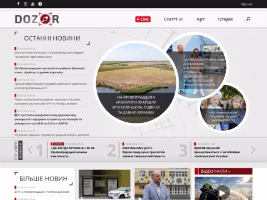
Task: Open site search magnifier icon
Action: tap(248, 19)
